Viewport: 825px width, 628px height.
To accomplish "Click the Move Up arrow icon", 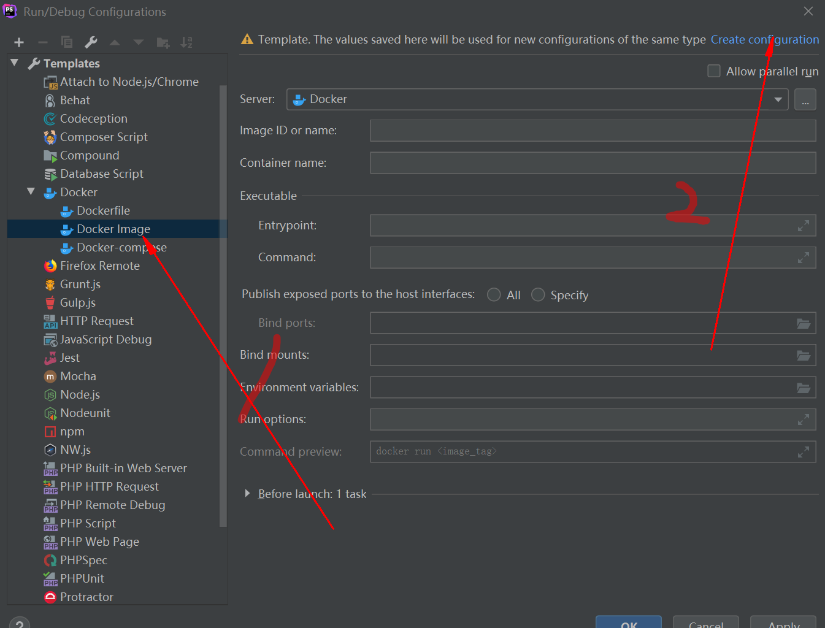I will pyautogui.click(x=115, y=42).
